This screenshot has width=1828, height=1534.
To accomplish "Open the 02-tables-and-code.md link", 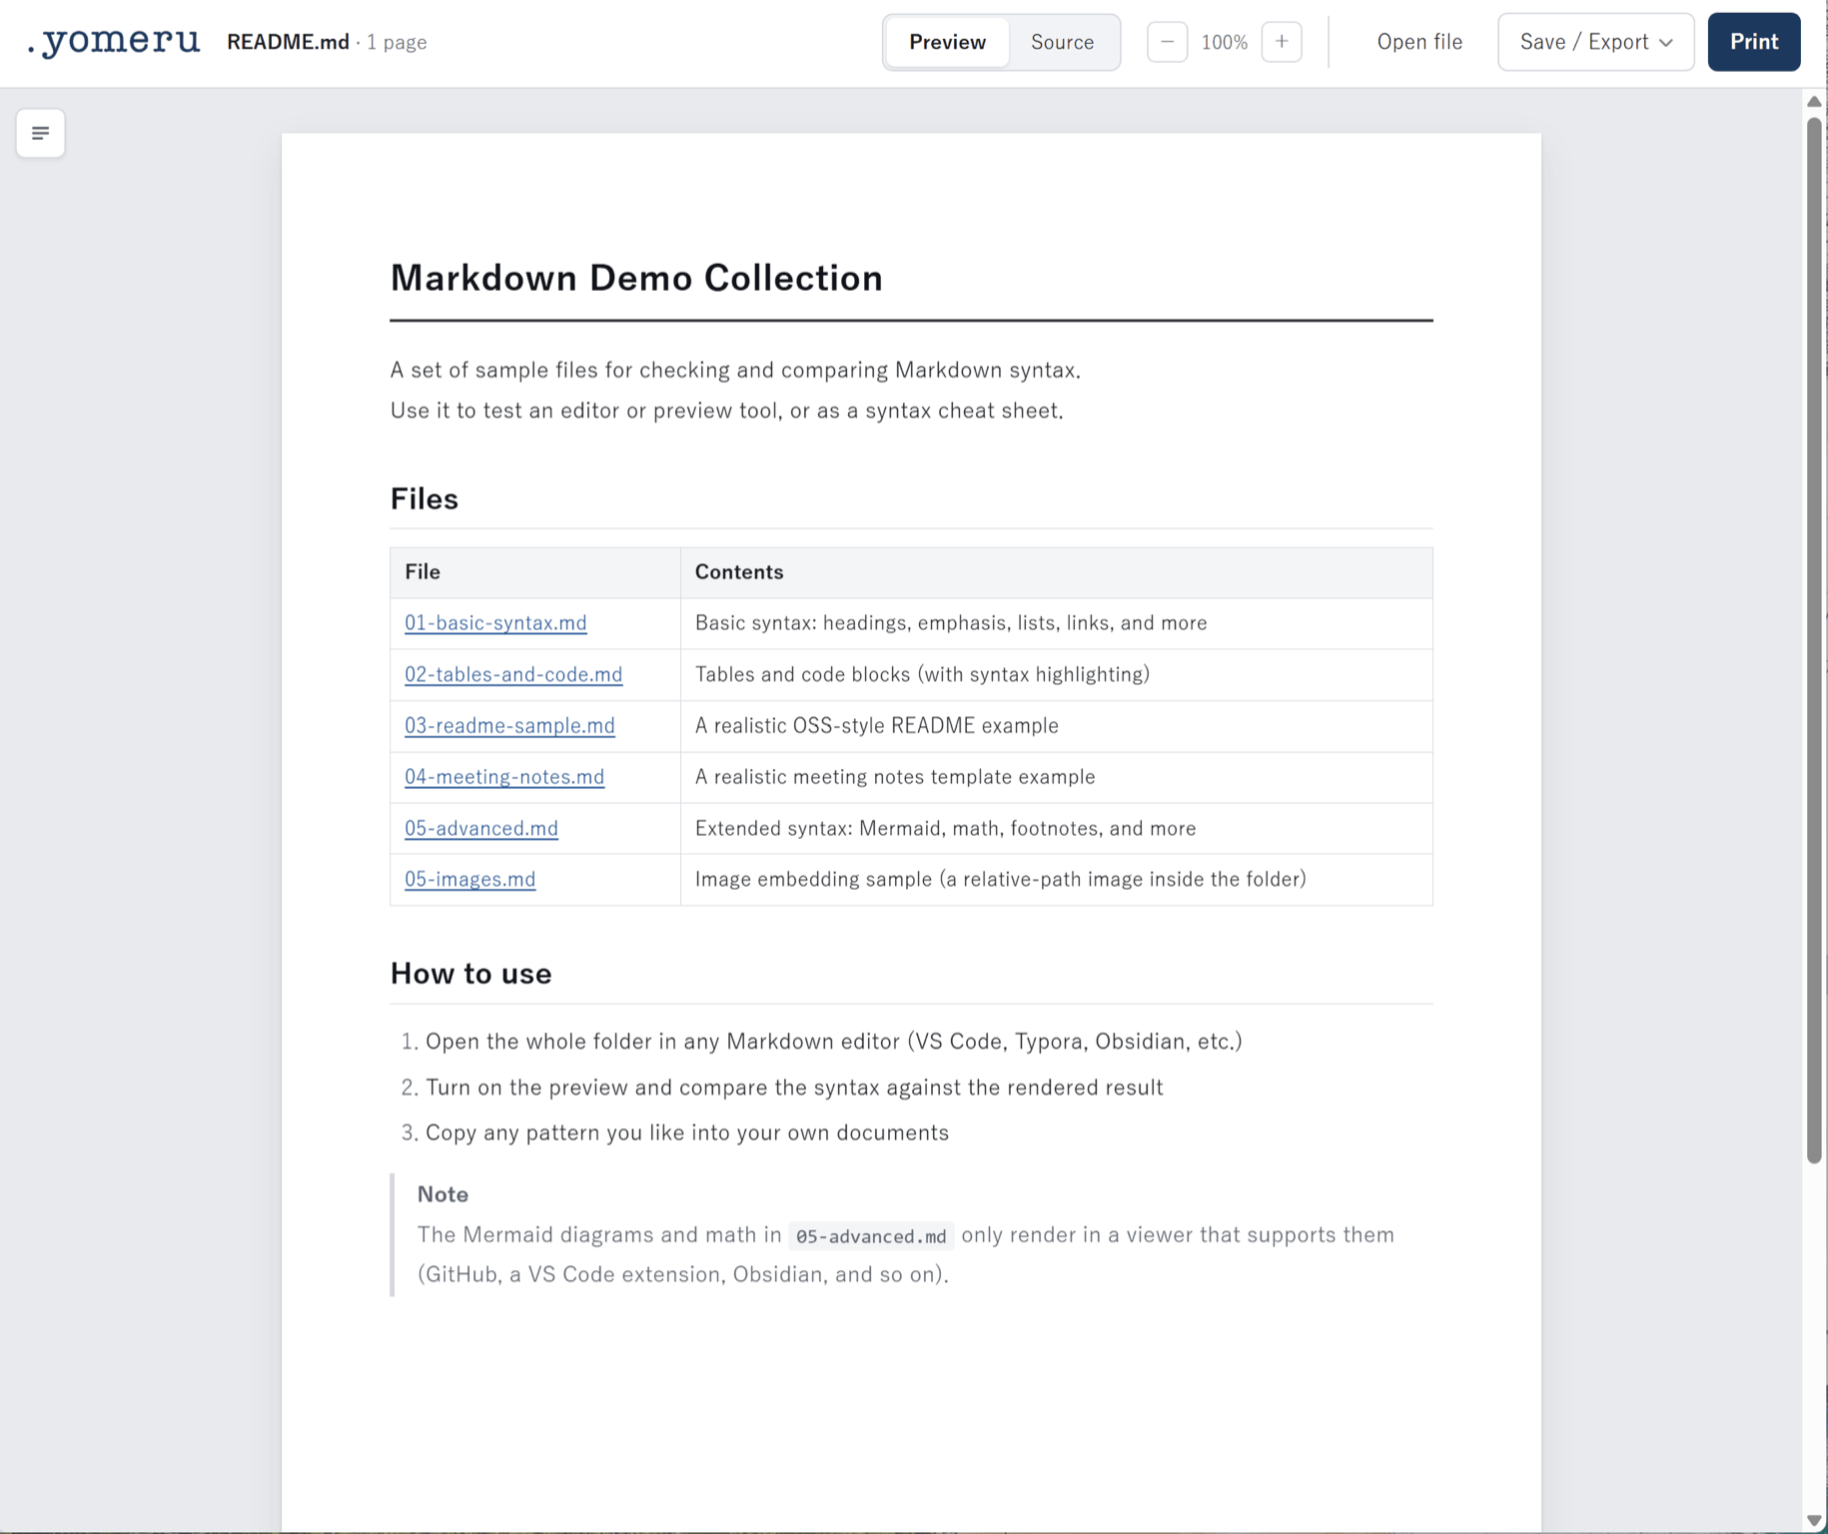I will point(513,674).
